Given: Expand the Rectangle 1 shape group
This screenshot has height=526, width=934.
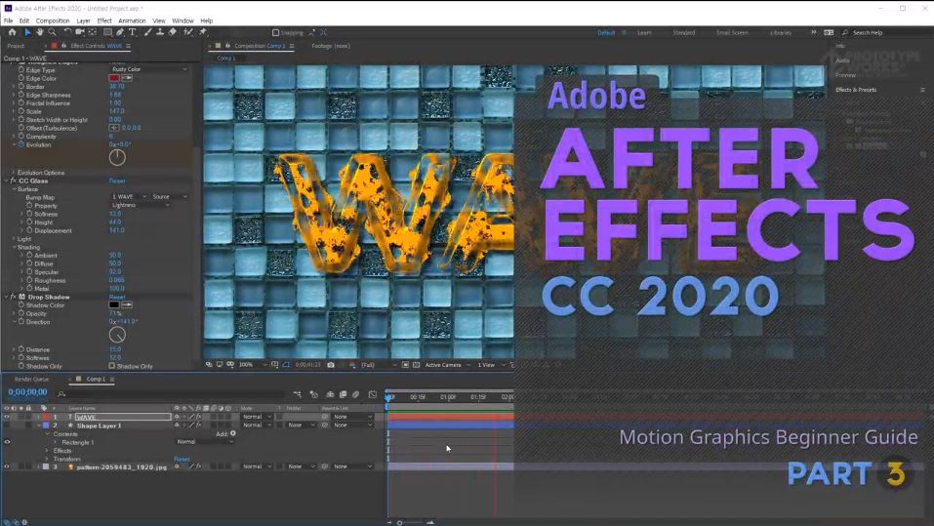Looking at the screenshot, I should click(56, 442).
